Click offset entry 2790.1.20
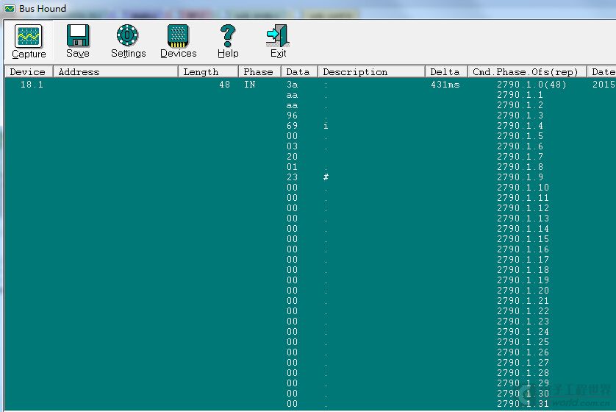The width and height of the screenshot is (616, 412). [x=523, y=291]
